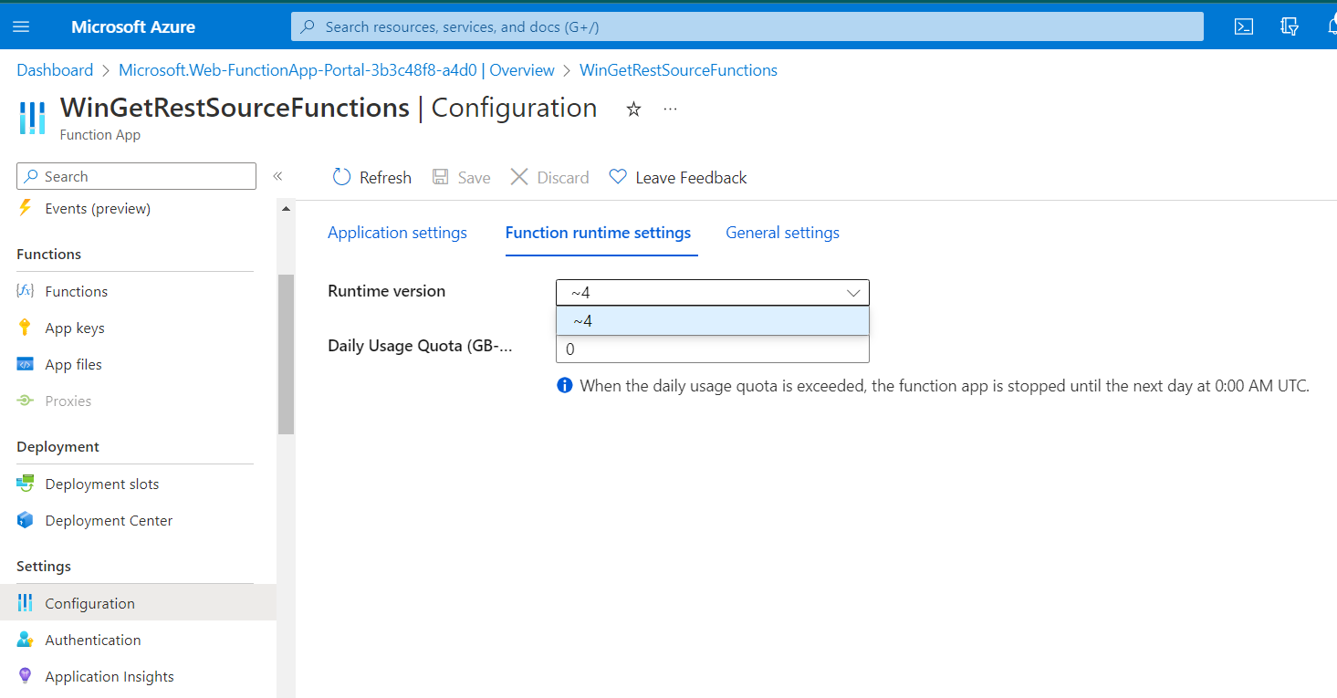Click the Refresh circular arrow icon
Screen dimensions: 1337x698
[341, 177]
